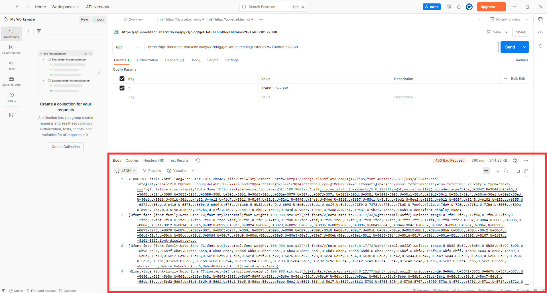Open the Mock servers sidebar panel
This screenshot has width=547, height=293.
[11, 82]
